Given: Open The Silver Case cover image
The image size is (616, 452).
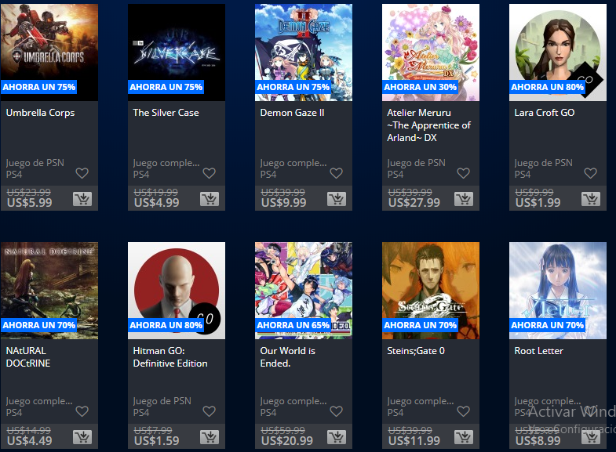Looking at the screenshot, I should pyautogui.click(x=177, y=52).
